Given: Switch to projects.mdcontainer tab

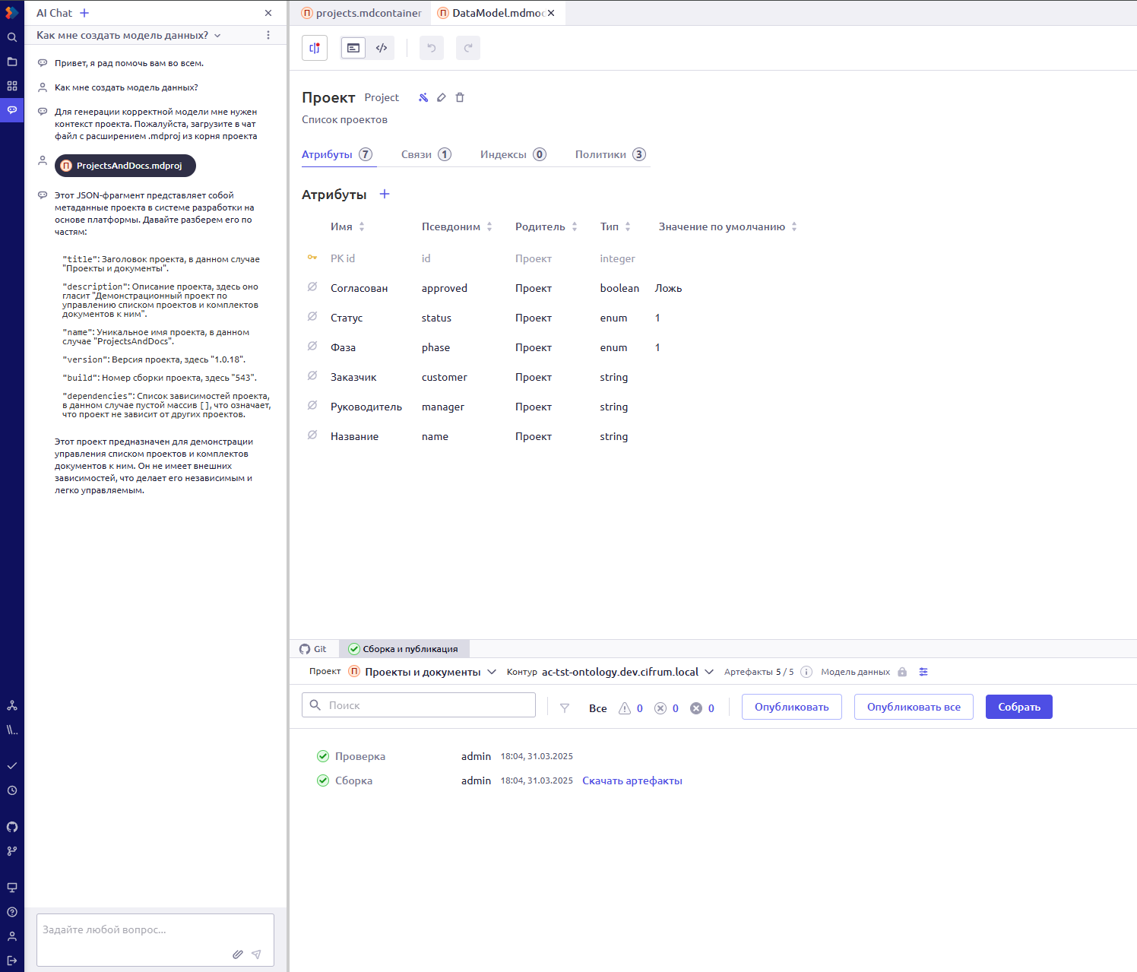Looking at the screenshot, I should coord(362,13).
